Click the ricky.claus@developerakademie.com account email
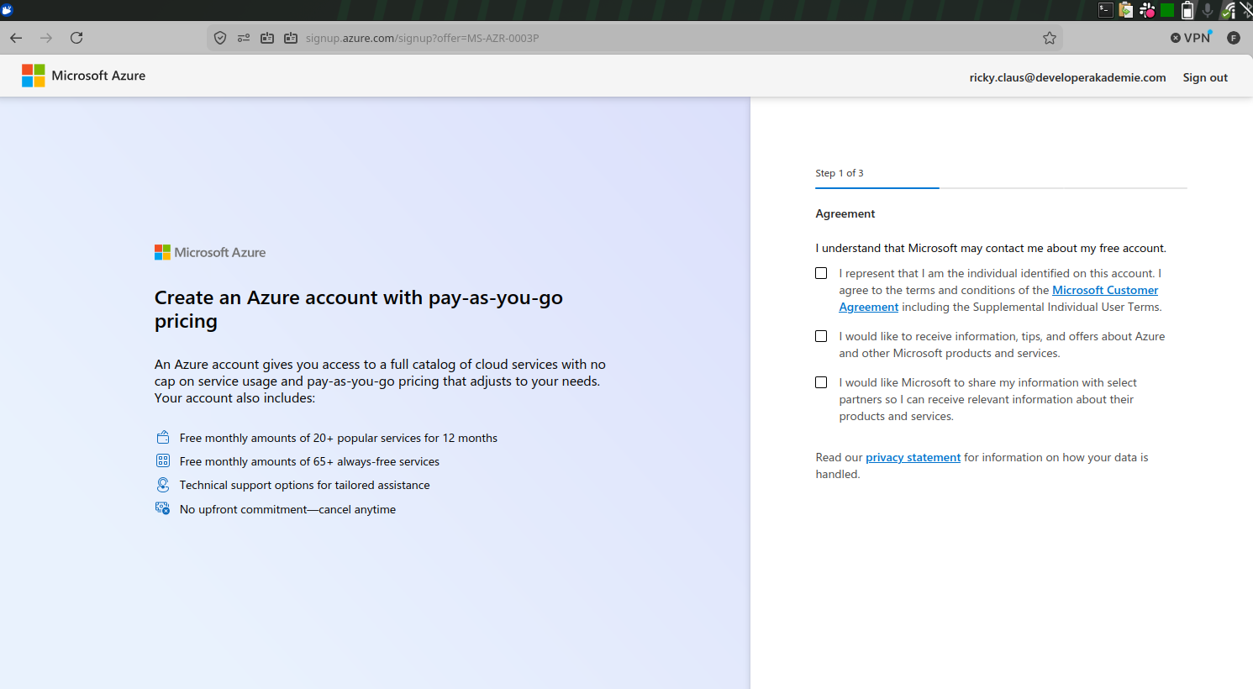This screenshot has width=1253, height=689. click(1067, 77)
